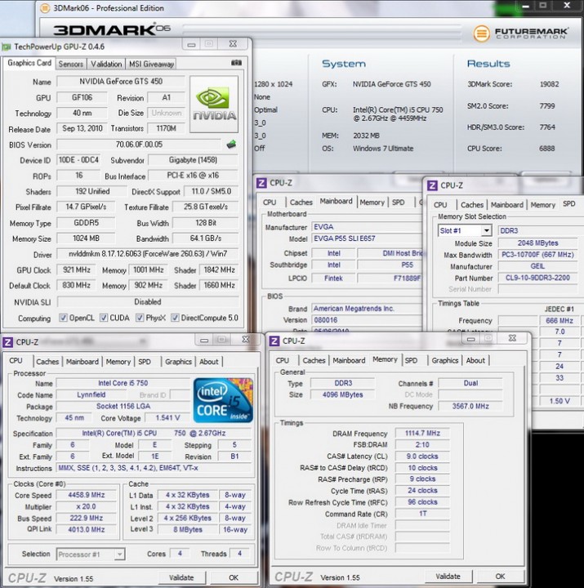Screen dimensions: 584x588
Task: Open Mainboard tab in processor CPU-Z window
Action: click(x=82, y=362)
